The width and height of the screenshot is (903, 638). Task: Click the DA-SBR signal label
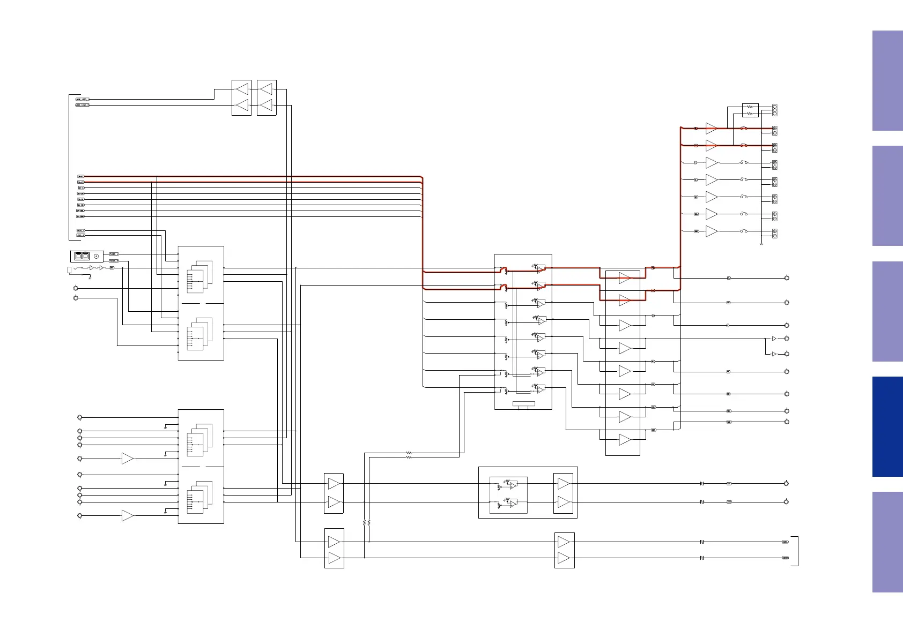(x=80, y=216)
